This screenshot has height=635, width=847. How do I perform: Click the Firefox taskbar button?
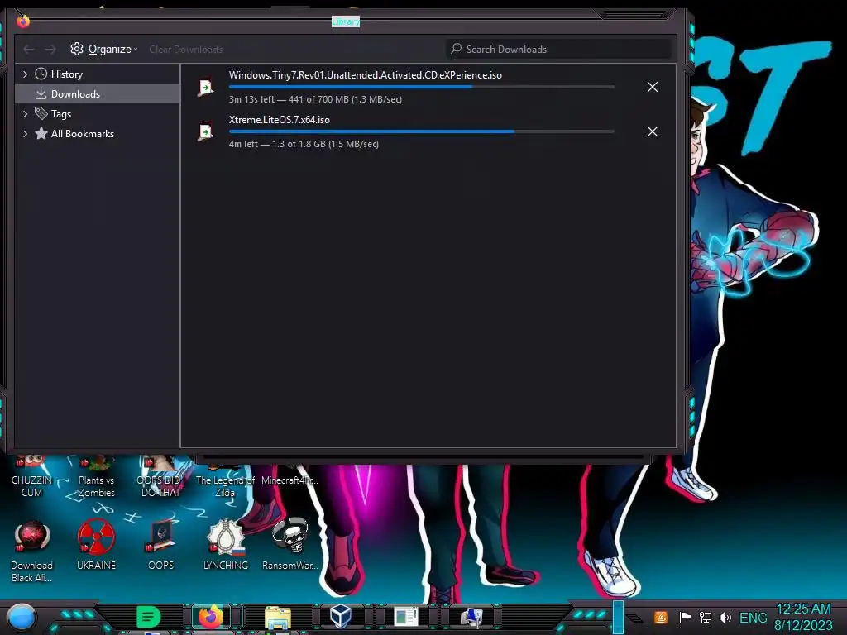click(211, 617)
